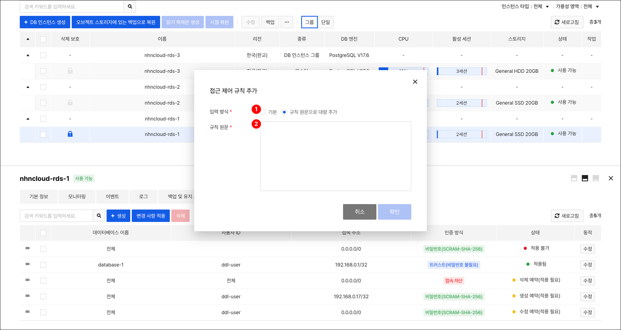This screenshot has width=621, height=330.
Task: Click search icon in the rules panel
Action: pos(99,216)
